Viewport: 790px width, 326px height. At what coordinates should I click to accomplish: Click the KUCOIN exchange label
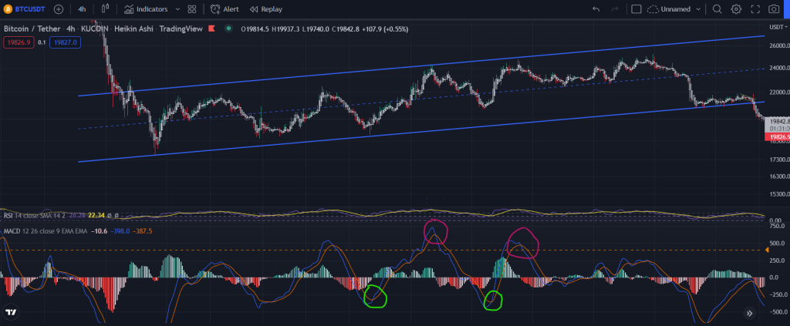point(95,29)
